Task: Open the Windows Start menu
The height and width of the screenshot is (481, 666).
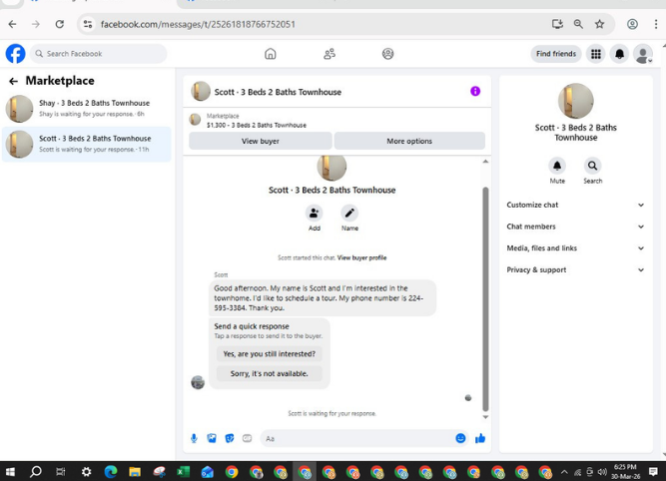Action: [x=11, y=471]
